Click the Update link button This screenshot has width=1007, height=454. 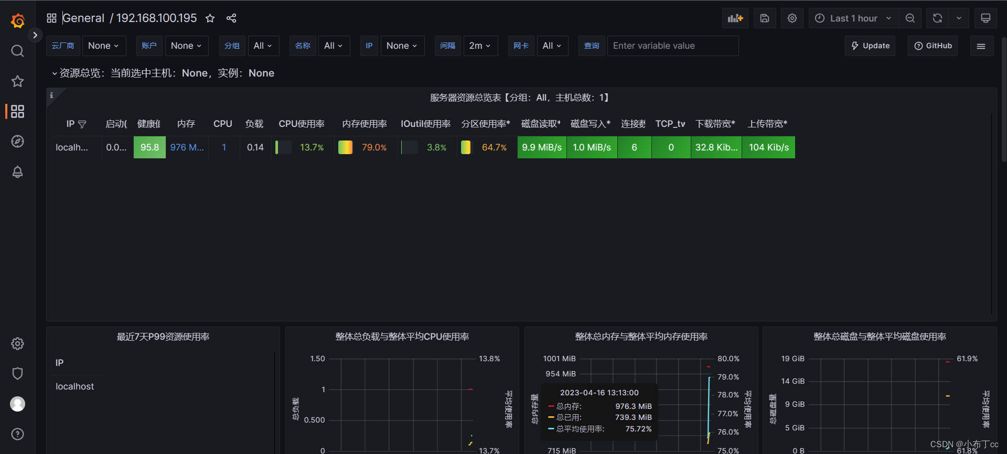pyautogui.click(x=870, y=46)
